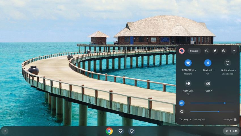241x136 pixels.
Task: Click the Cast screen icon
Action: point(208,84)
